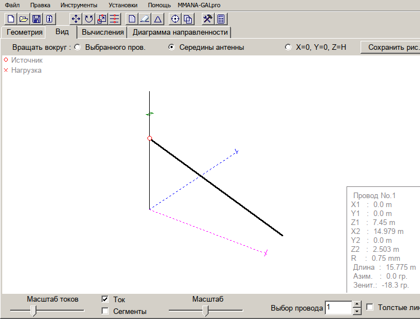Increment the Выбор провода spinner up arrow
This screenshot has height=319, width=420.
(x=357, y=304)
